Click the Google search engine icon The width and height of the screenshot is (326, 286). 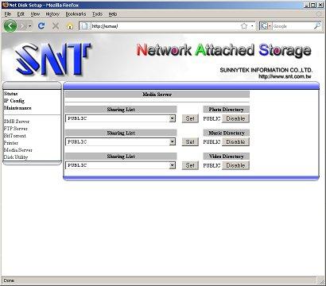264,26
